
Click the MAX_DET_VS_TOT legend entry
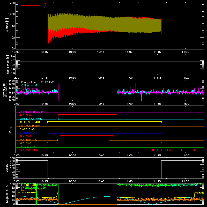[32, 190]
